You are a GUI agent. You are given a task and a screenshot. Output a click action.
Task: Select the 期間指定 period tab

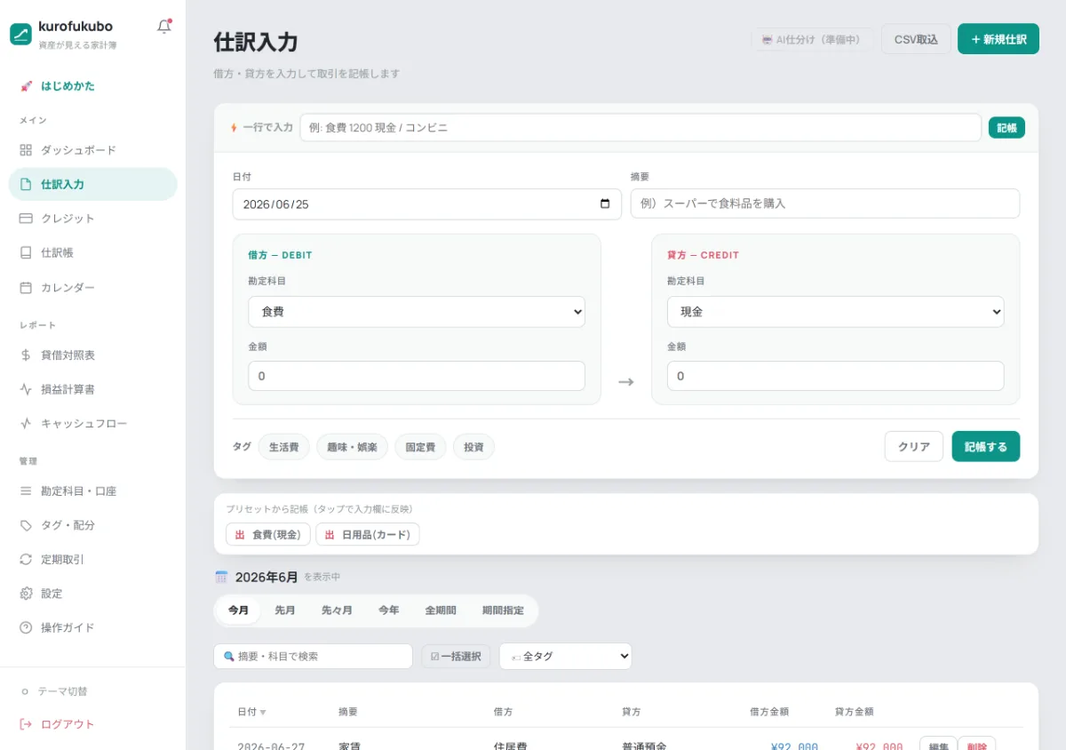click(x=503, y=610)
